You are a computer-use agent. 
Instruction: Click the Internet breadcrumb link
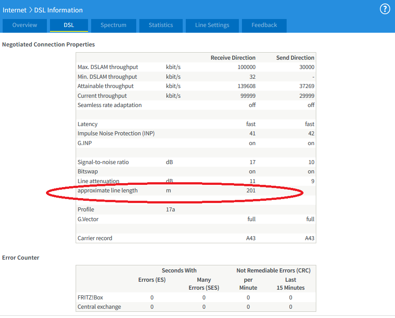pyautogui.click(x=14, y=10)
